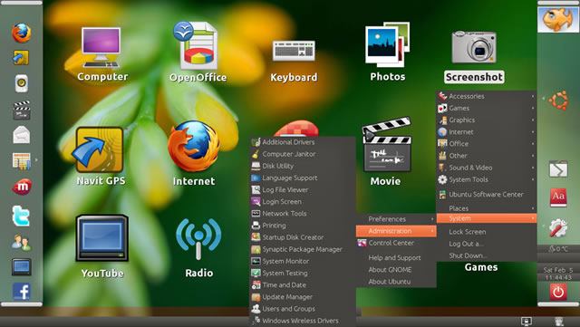Open Printing settings
580x327 pixels.
(303, 225)
